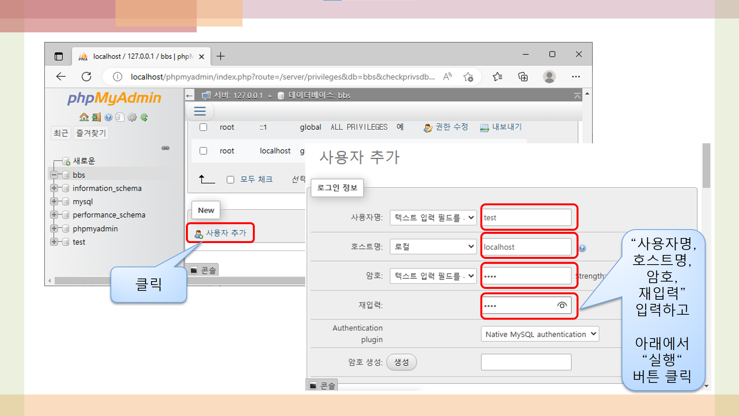Toggle the 모두 체크 checkbox

pos(231,179)
